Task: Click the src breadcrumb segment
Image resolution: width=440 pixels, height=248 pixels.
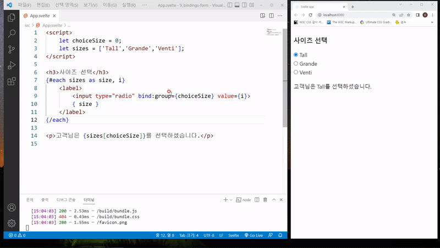Action: coord(27,25)
